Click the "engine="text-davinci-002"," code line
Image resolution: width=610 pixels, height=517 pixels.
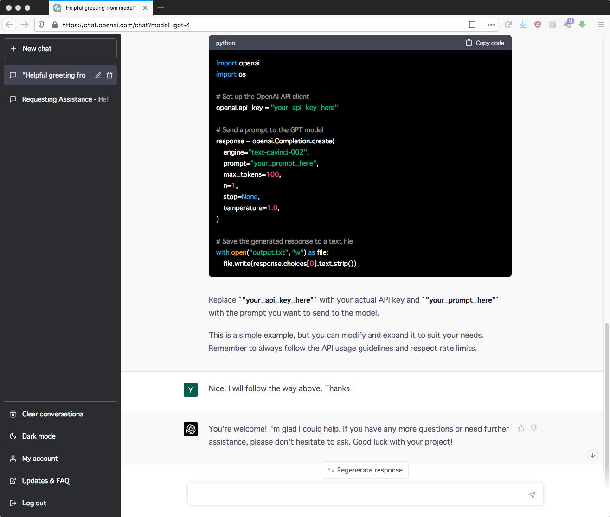pos(266,152)
